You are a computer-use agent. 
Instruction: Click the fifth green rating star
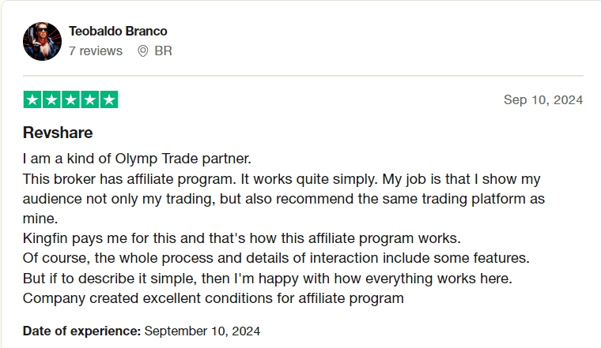coord(109,99)
